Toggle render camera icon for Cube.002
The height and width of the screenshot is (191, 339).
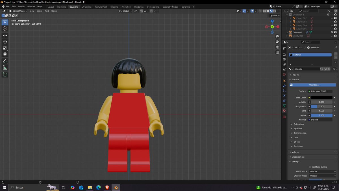335,32
